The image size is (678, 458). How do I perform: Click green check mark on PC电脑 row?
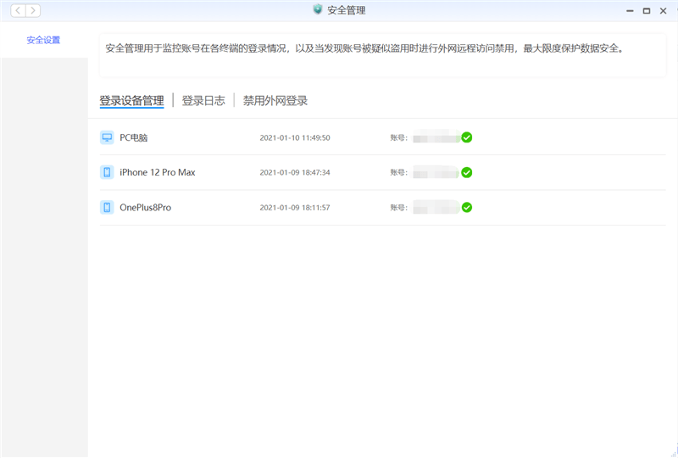point(467,137)
